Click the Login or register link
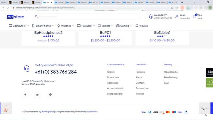 click(185, 16)
